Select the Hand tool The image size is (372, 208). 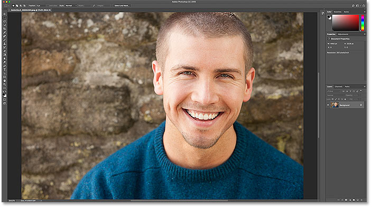(x=5, y=81)
